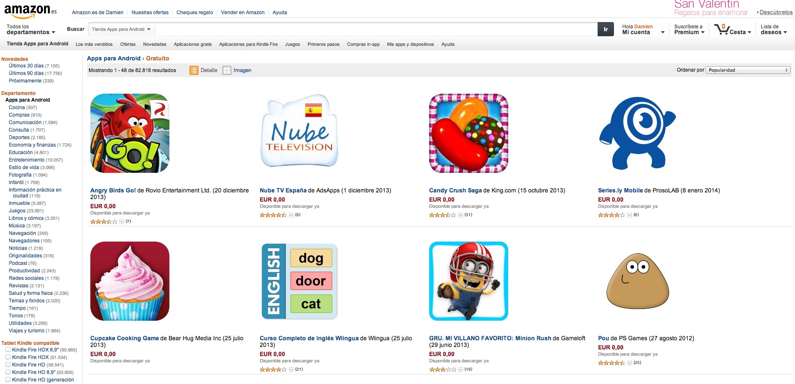Go to Los más vendidos tab
Viewport: 795px width, 384px height.
94,44
